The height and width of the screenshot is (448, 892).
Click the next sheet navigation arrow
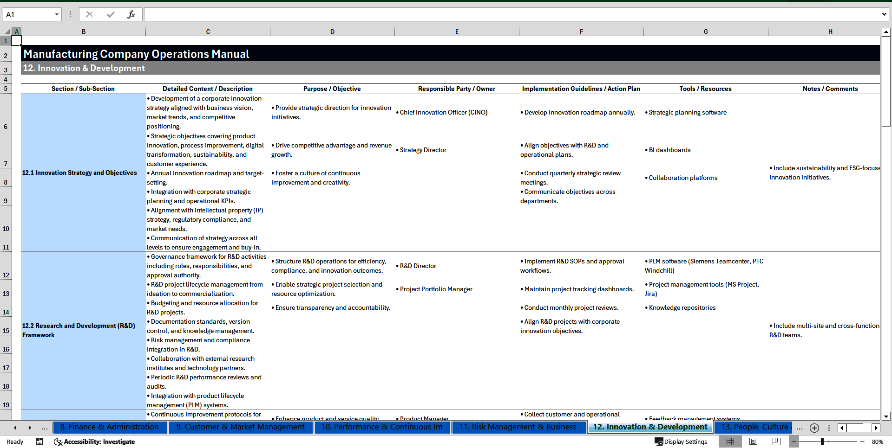tap(30, 428)
